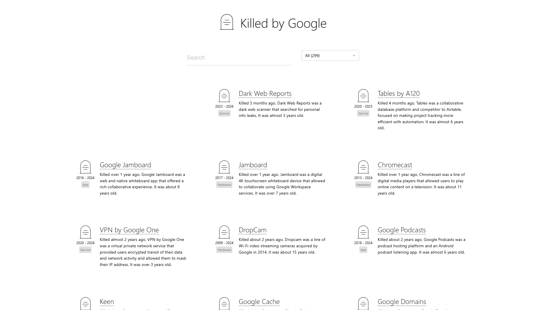Click the Google Podcasts description paragraph

coord(421,246)
